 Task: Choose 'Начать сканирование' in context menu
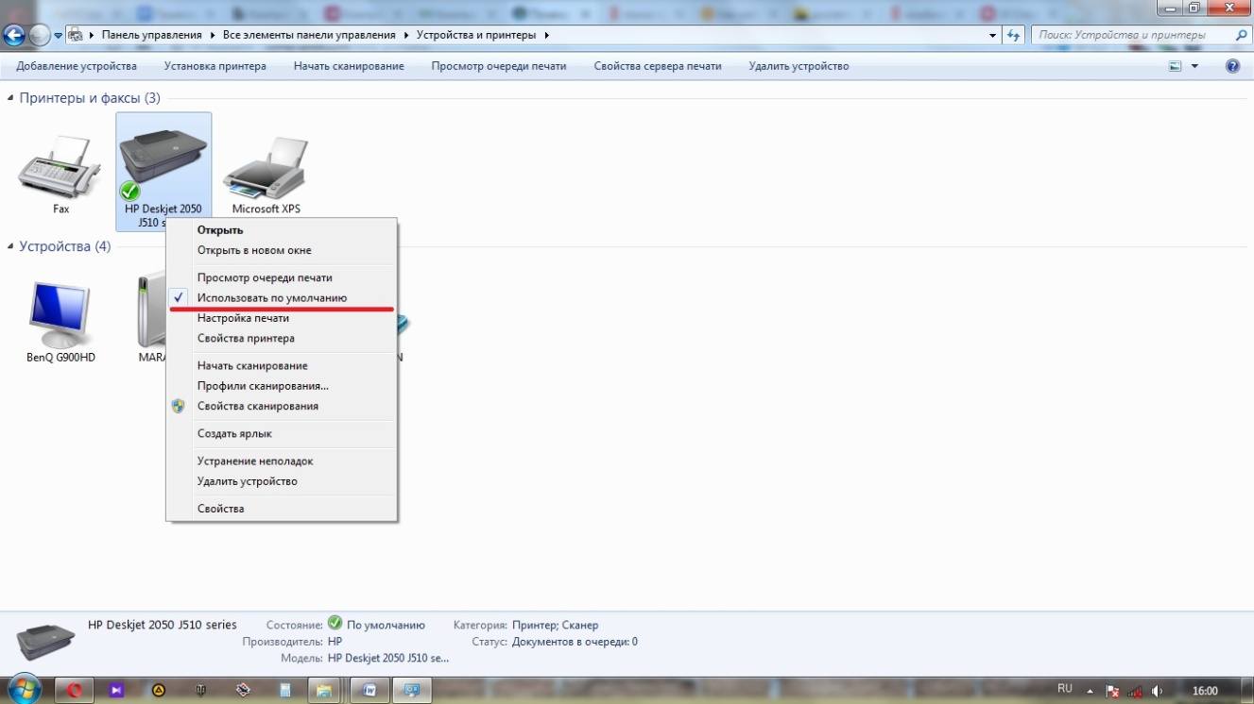click(x=282, y=365)
